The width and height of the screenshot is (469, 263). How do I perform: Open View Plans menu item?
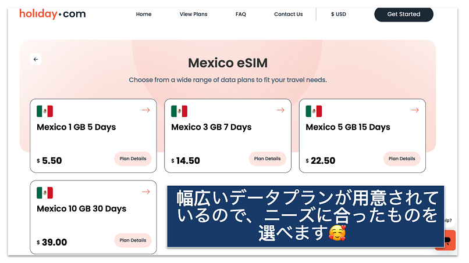[x=193, y=14]
